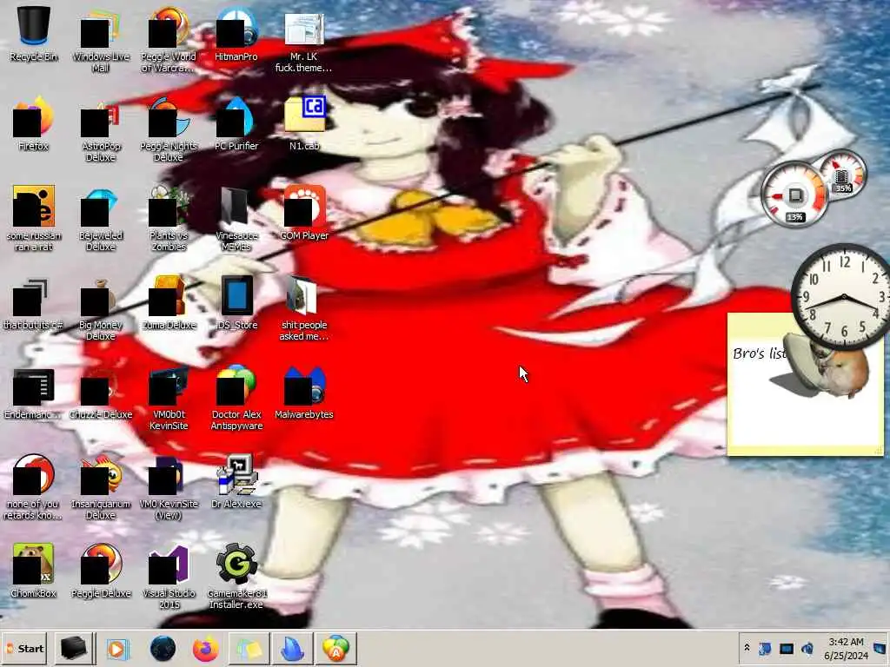The width and height of the screenshot is (890, 667).
Task: Click the taskbar clock showing 3:42 AM
Action: (x=846, y=648)
